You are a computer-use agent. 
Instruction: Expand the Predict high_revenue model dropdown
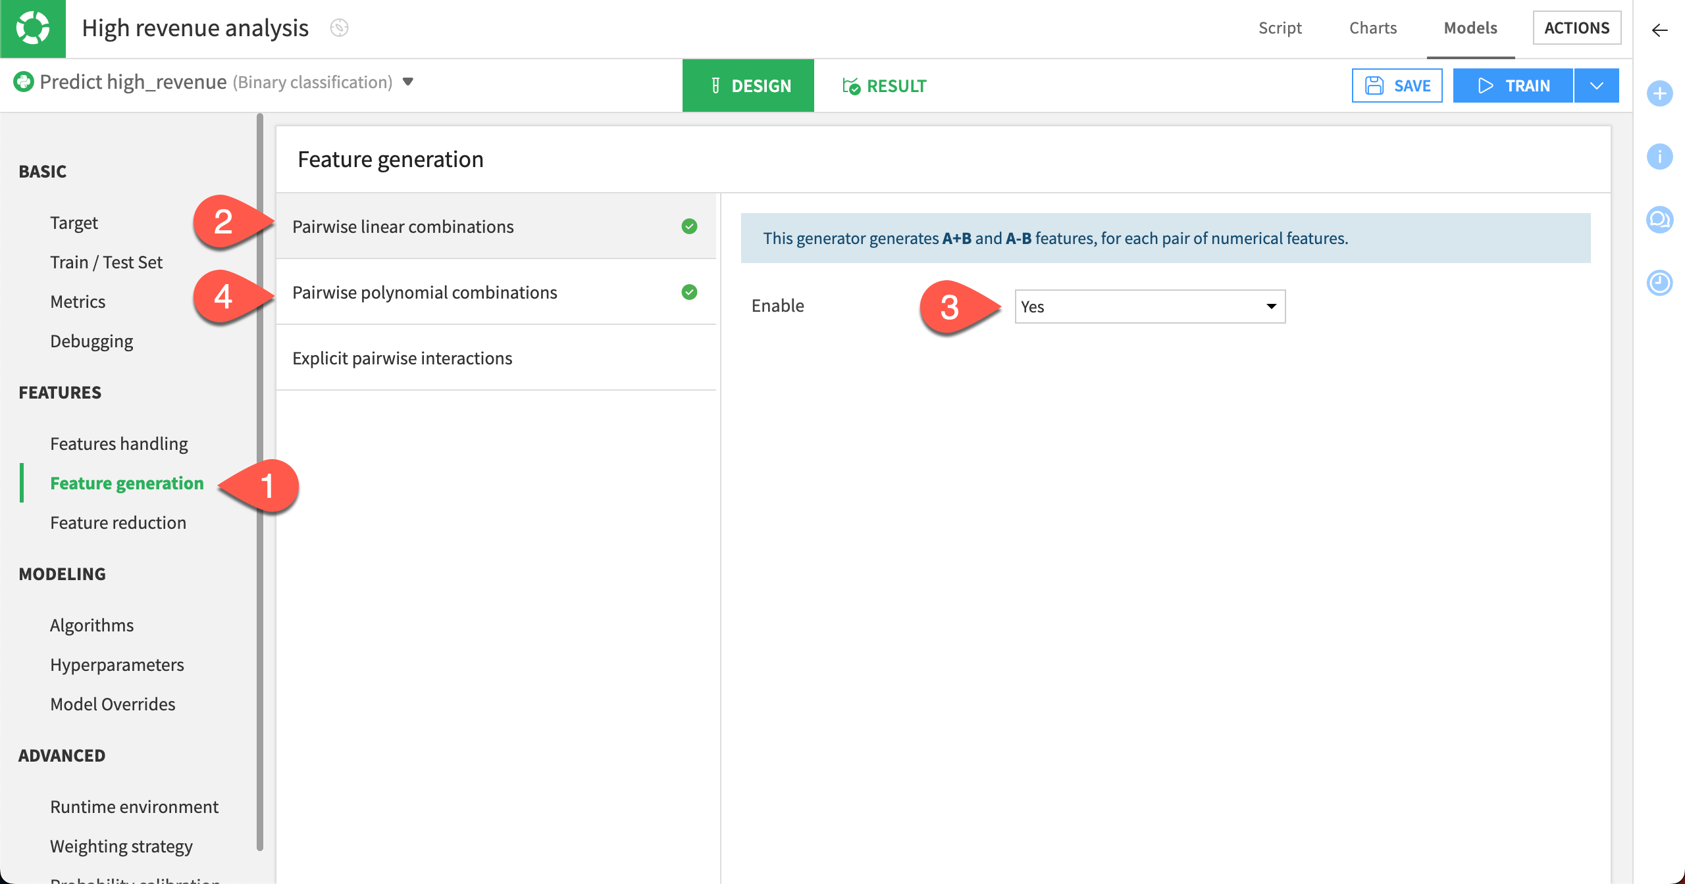[407, 83]
